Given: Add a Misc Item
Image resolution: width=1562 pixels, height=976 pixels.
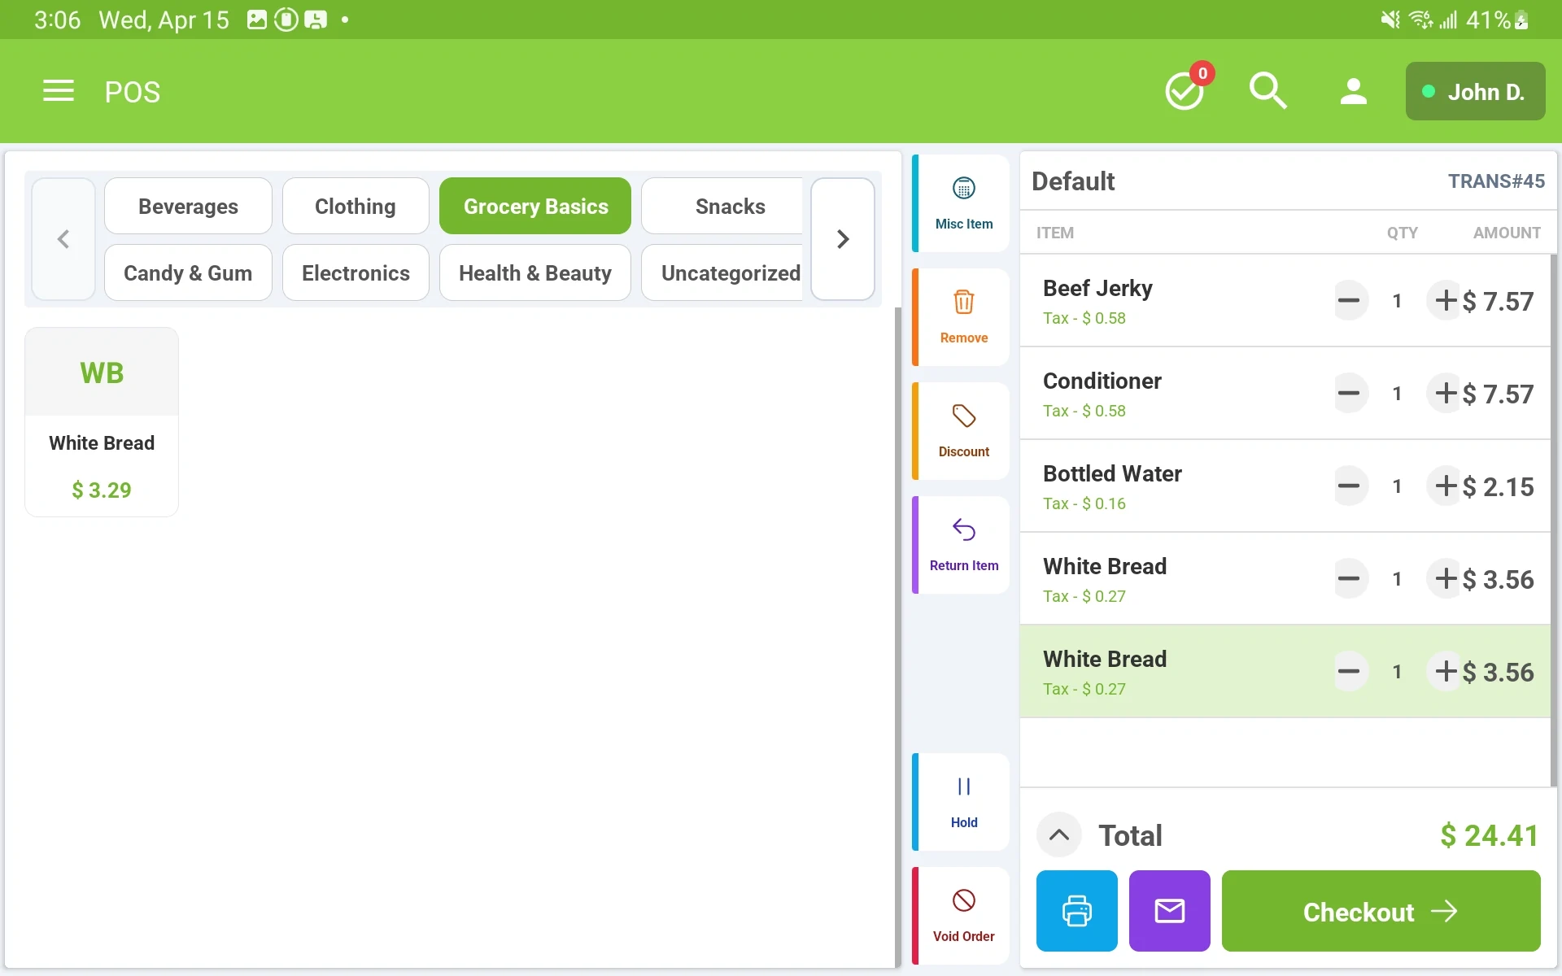Looking at the screenshot, I should point(962,203).
